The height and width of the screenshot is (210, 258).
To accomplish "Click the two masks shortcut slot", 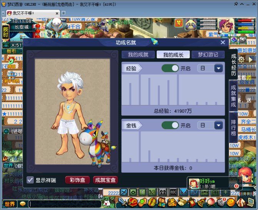I will tap(163, 192).
